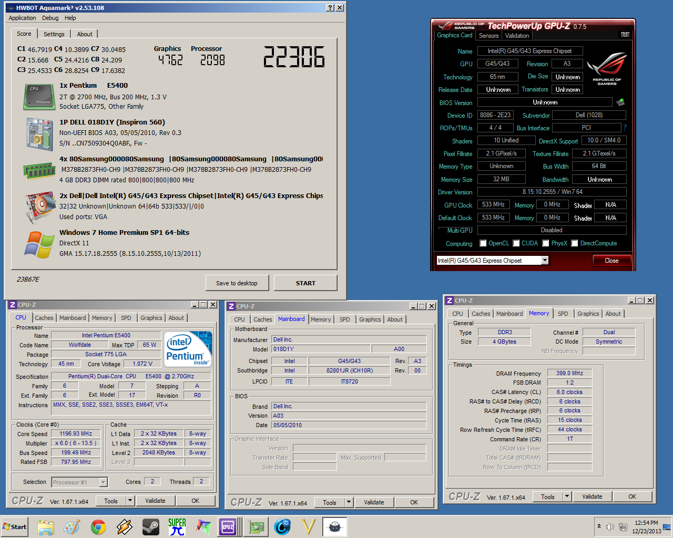Open the Sensors tab in GPU-Z

(488, 36)
